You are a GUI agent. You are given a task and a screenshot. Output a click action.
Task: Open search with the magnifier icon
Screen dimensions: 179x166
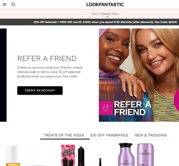pyautogui.click(x=13, y=5)
